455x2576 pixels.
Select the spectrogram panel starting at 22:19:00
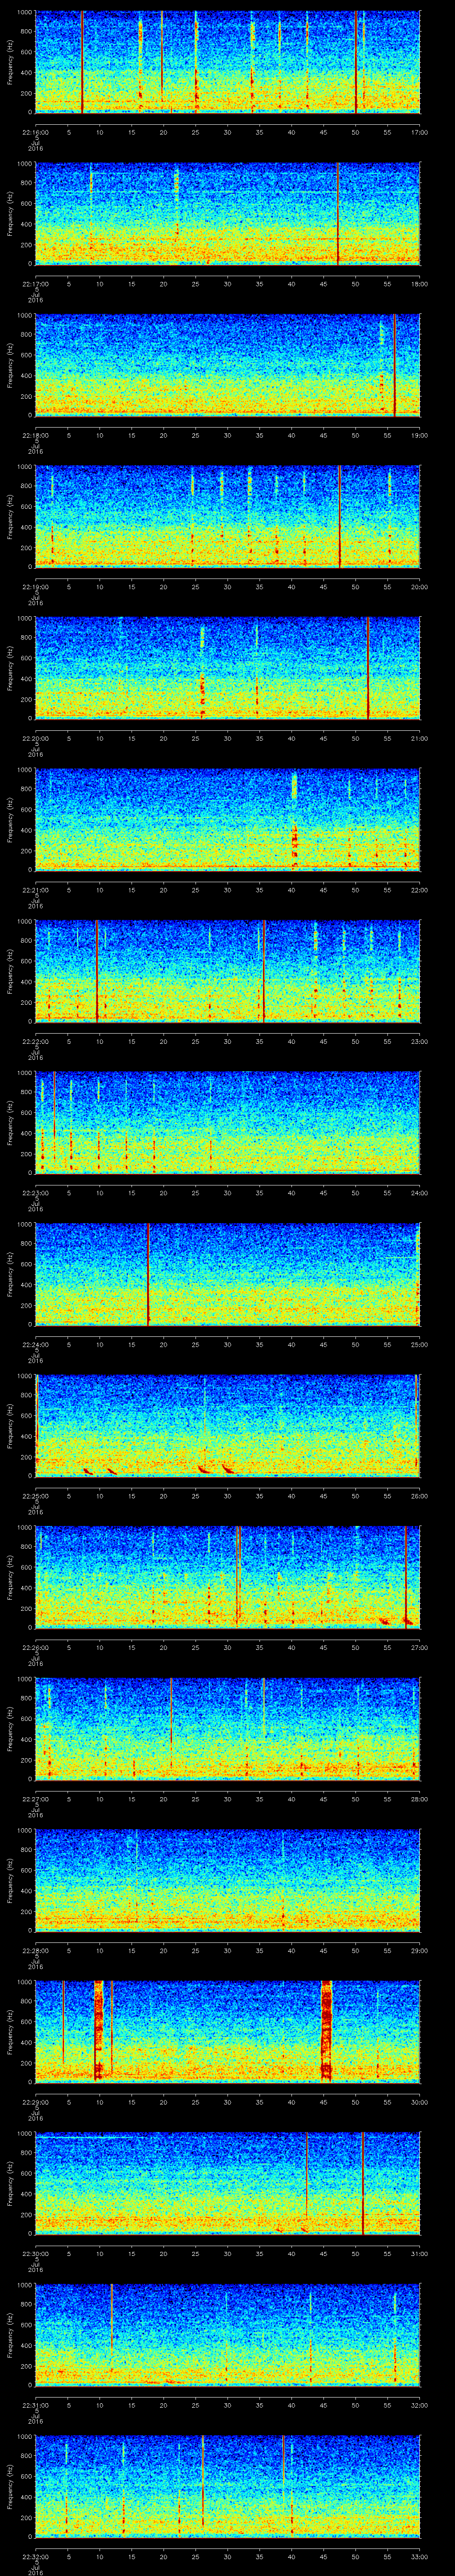[228, 517]
